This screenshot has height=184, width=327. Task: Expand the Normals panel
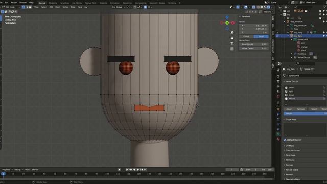[x=289, y=165]
